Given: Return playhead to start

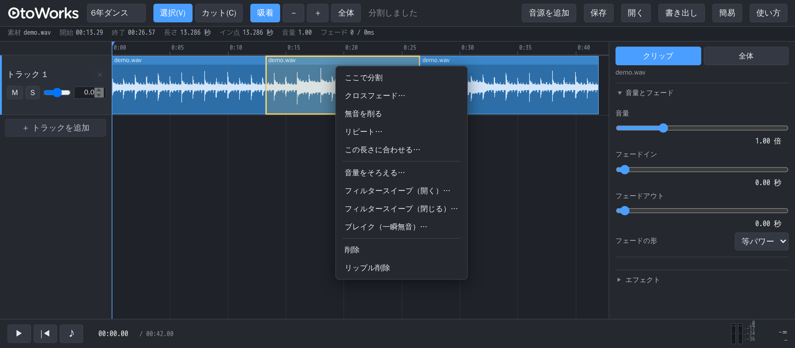Looking at the screenshot, I should (x=45, y=333).
